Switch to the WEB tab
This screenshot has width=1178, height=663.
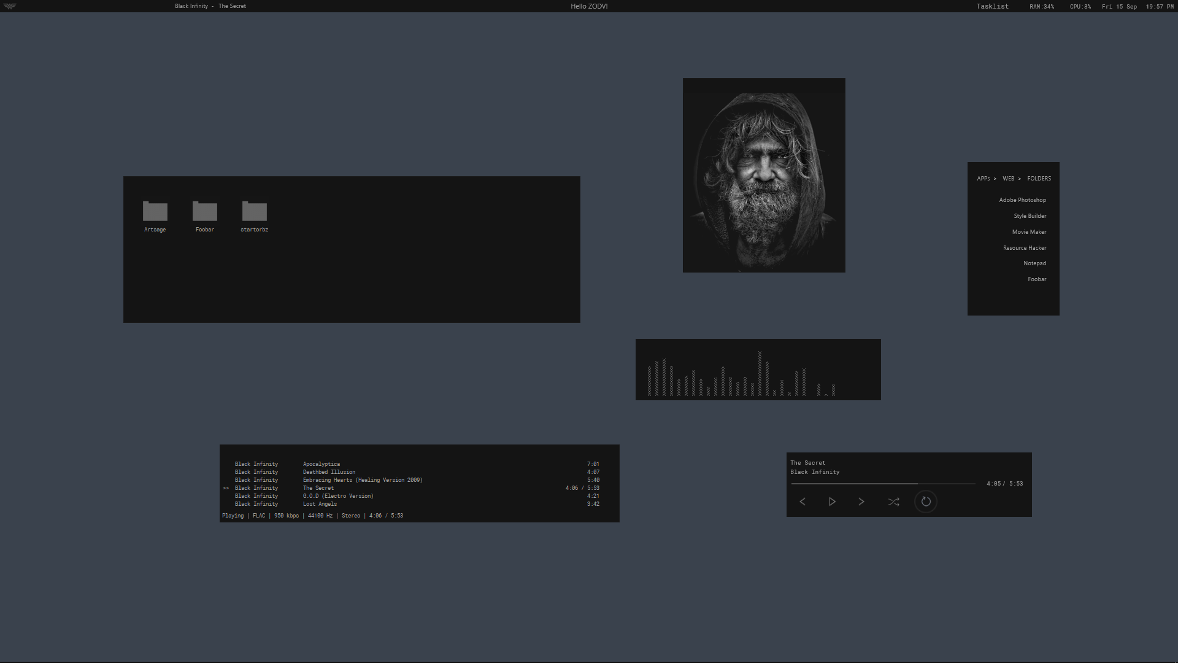point(1009,179)
